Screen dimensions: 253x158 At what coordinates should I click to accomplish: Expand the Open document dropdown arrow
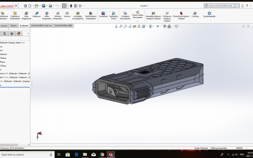click(40, 6)
